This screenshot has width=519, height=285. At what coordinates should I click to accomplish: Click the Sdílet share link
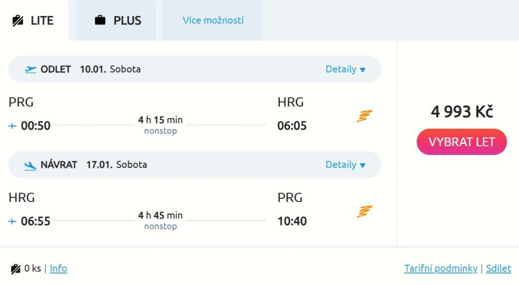pyautogui.click(x=498, y=268)
